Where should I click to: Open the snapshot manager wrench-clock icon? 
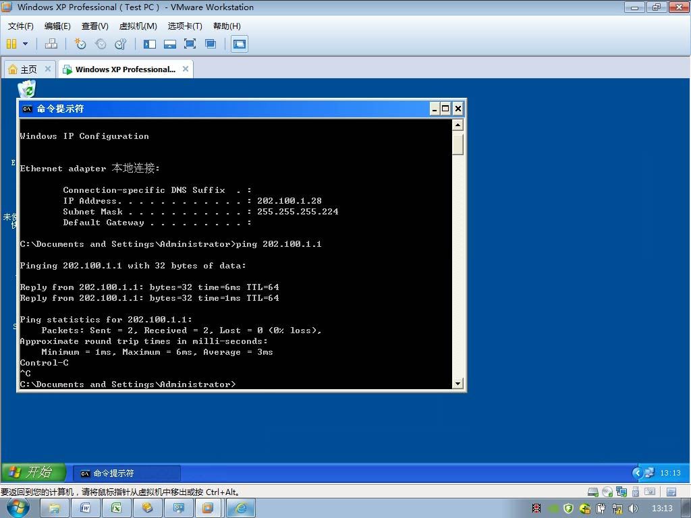point(120,44)
